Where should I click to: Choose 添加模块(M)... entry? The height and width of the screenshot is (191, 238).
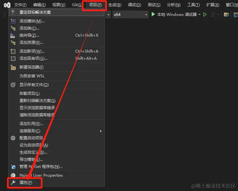coord(57,21)
